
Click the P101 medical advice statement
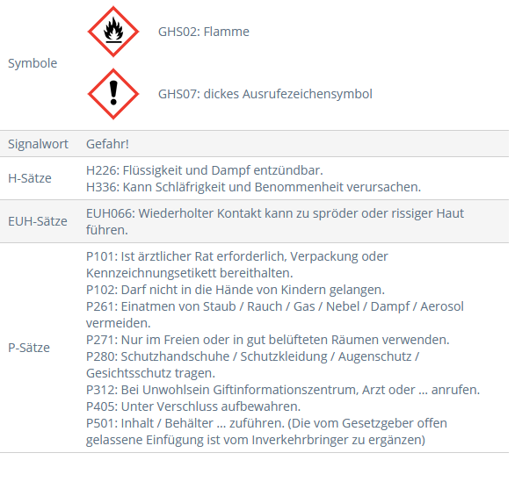[237, 264]
